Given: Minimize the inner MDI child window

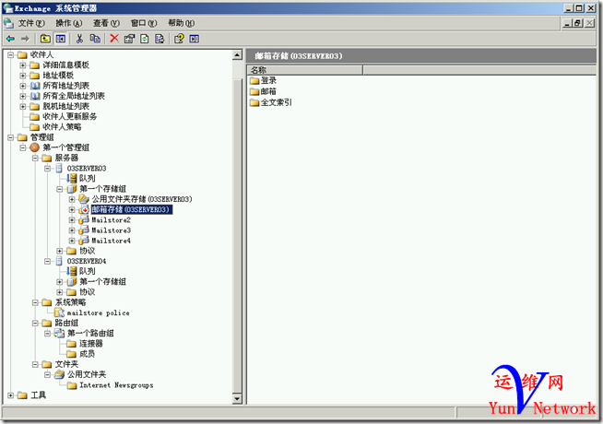Looking at the screenshot, I should [x=568, y=23].
